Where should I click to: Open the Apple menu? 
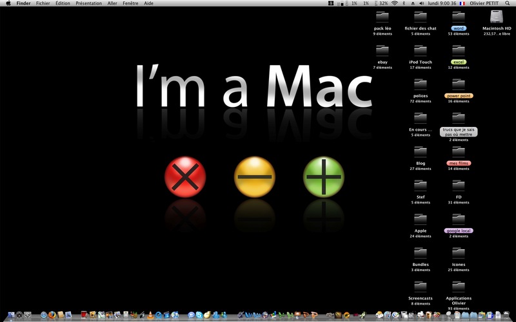click(x=8, y=3)
